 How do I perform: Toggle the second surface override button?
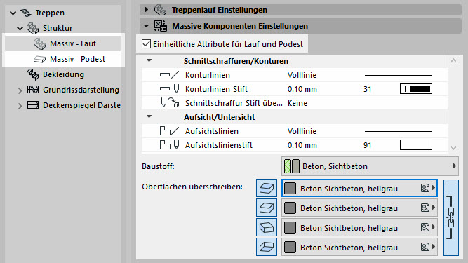coord(267,208)
